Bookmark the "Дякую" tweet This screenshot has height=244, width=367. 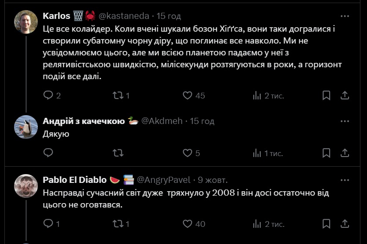pos(327,153)
